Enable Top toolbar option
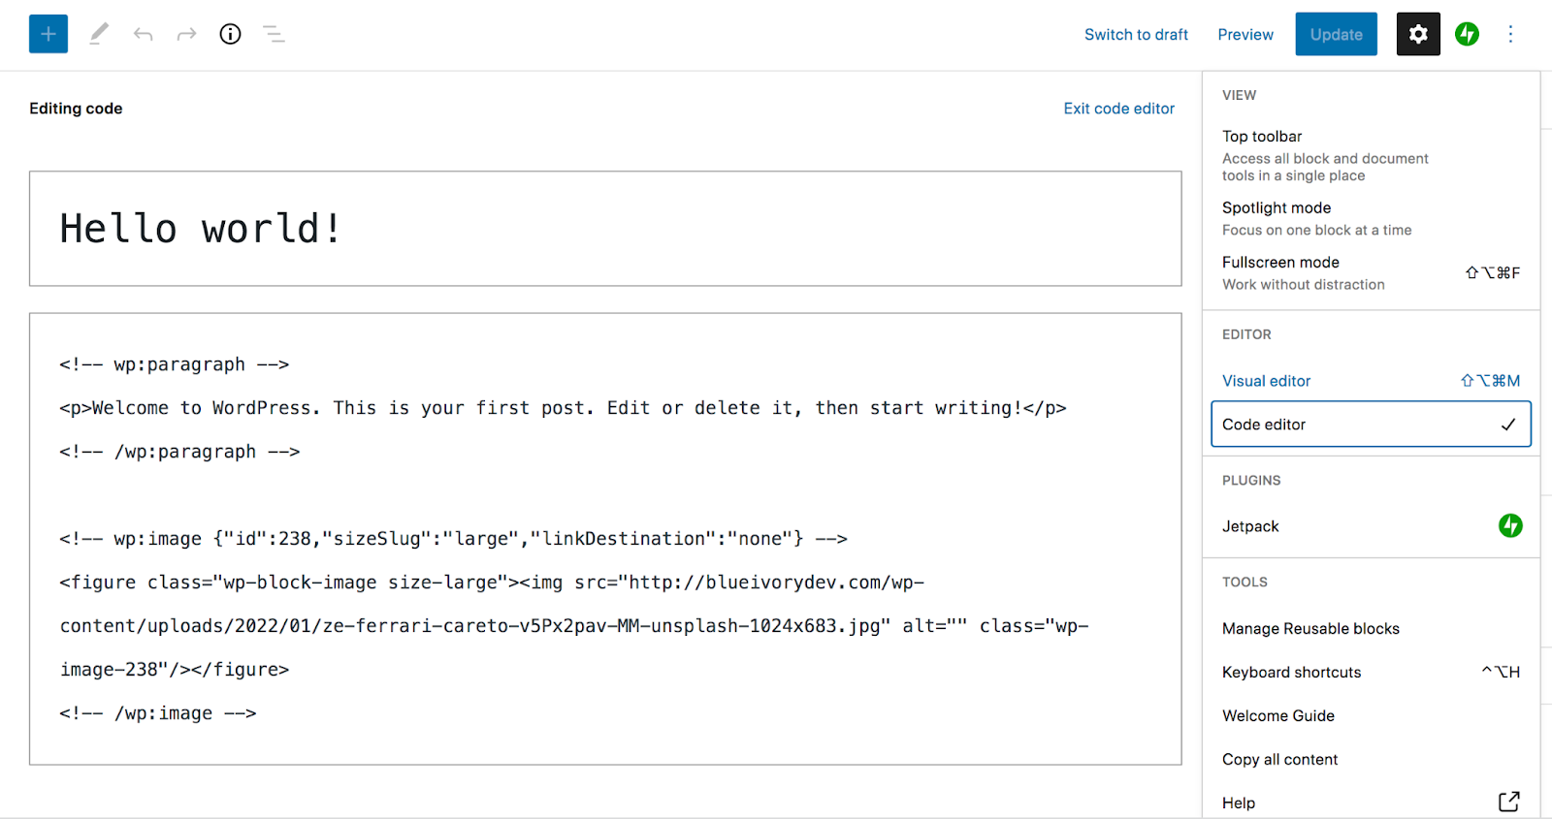The image size is (1552, 819). pos(1371,155)
